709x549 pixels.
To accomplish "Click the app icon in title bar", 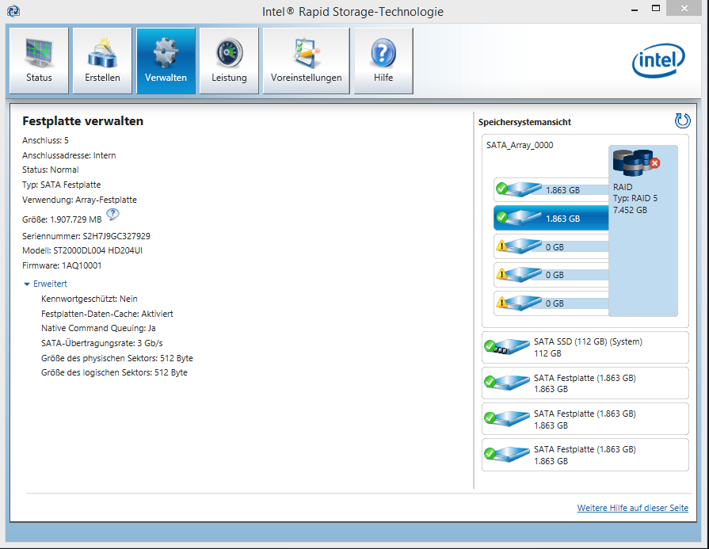I will tap(13, 11).
